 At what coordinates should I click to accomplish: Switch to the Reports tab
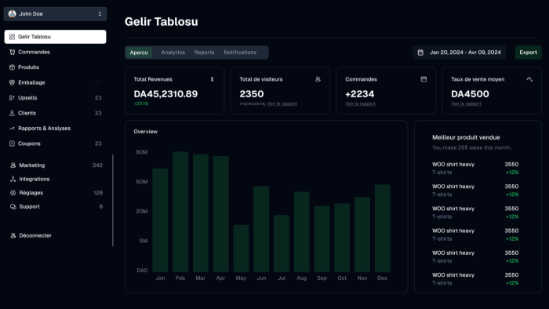point(204,53)
